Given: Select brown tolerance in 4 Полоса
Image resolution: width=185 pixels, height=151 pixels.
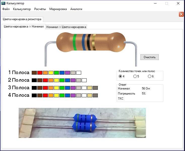Looking at the screenshot, I should click(x=40, y=95).
